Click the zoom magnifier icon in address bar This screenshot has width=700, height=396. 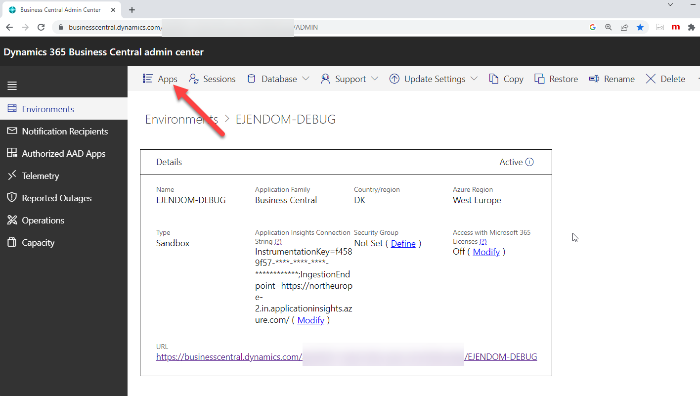pos(609,27)
